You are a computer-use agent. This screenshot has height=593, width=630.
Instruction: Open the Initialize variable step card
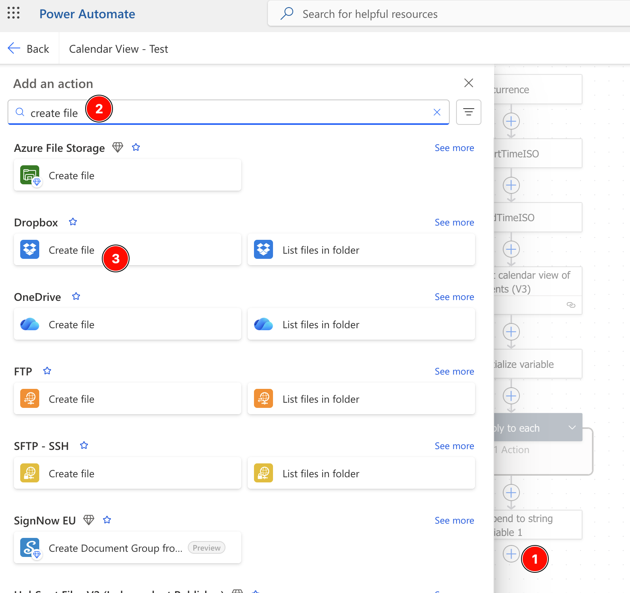tap(538, 364)
